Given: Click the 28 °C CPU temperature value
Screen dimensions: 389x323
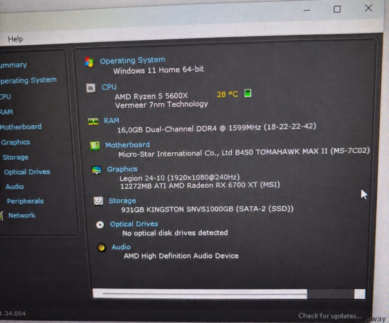Looking at the screenshot, I should 227,94.
